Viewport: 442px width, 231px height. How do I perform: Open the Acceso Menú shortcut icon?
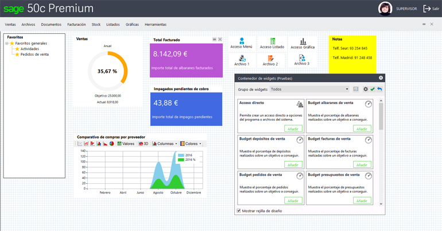tap(242, 42)
